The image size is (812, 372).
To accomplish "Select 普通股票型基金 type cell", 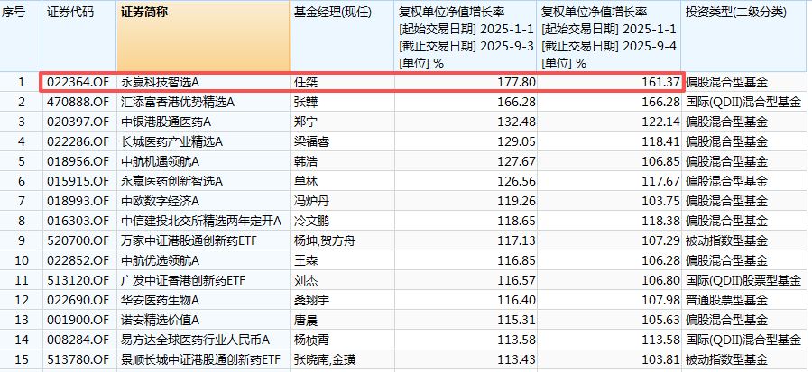I will [726, 300].
